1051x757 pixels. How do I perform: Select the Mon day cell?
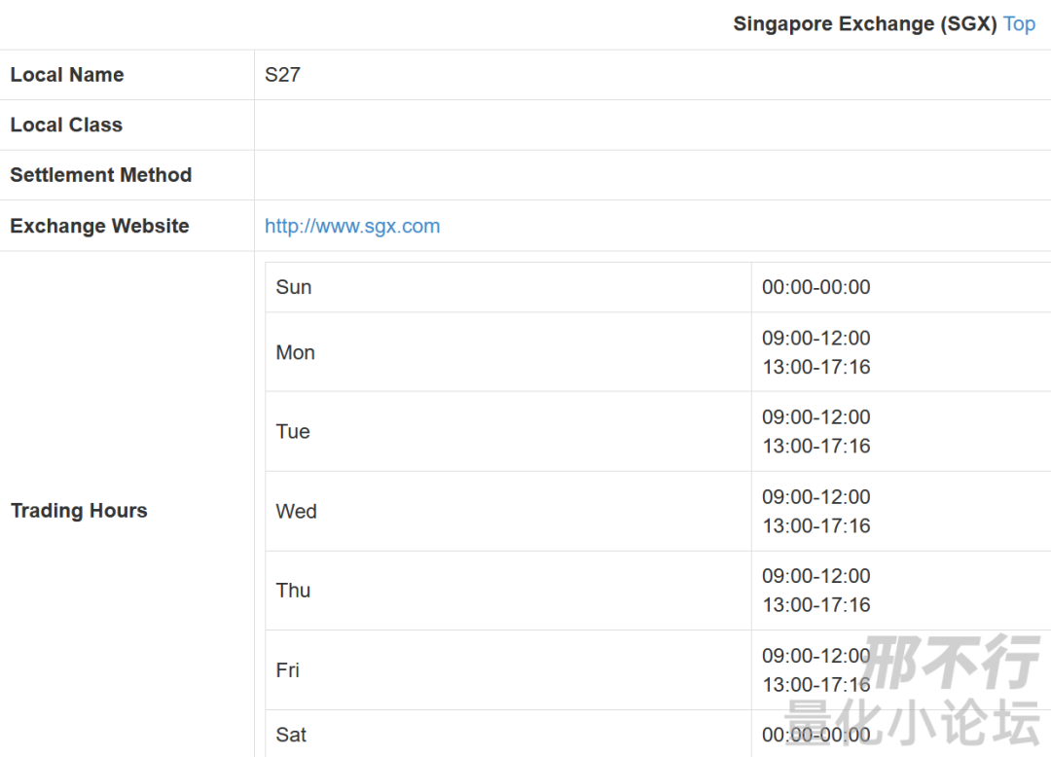tap(508, 352)
